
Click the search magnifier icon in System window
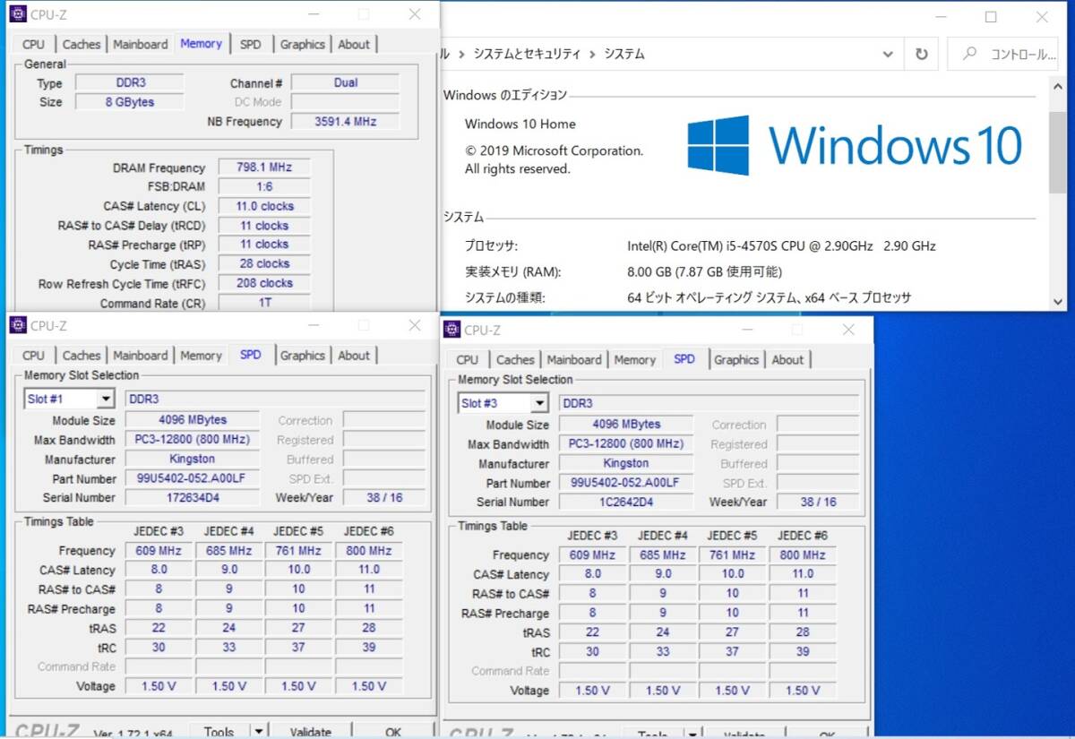[969, 54]
